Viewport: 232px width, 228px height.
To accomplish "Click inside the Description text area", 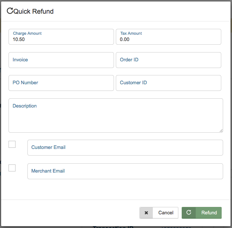I will click(x=115, y=118).
